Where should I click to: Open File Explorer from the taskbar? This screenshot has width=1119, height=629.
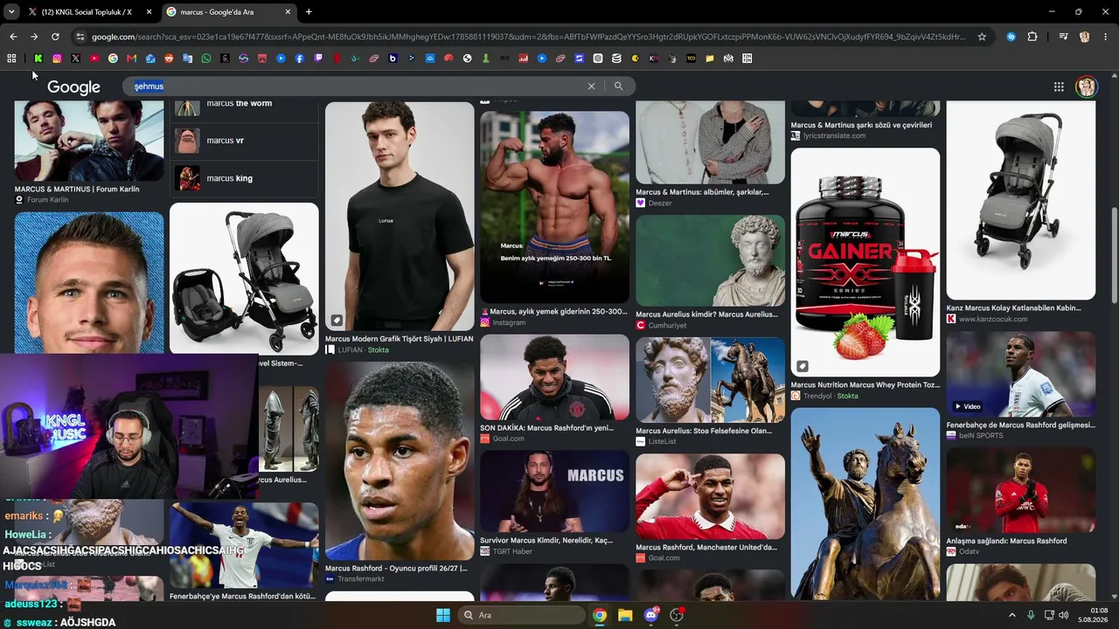pyautogui.click(x=625, y=615)
